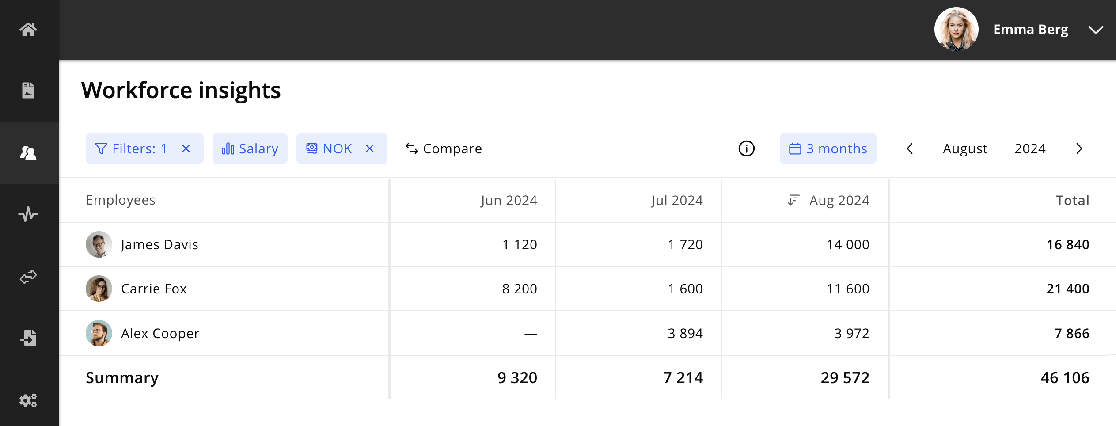Select the employees sidebar icon
This screenshot has width=1116, height=426.
[28, 153]
